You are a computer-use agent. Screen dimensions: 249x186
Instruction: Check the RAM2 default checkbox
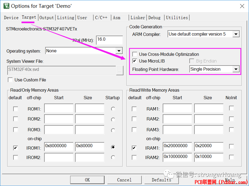[x=134, y=119]
